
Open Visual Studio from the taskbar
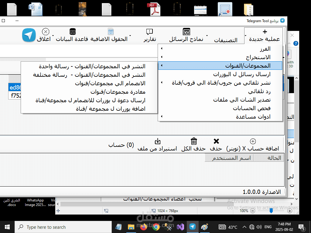[180, 227]
